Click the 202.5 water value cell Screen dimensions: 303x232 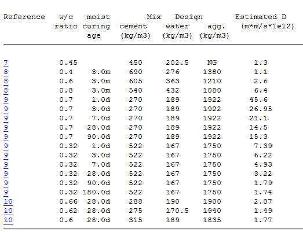point(177,62)
